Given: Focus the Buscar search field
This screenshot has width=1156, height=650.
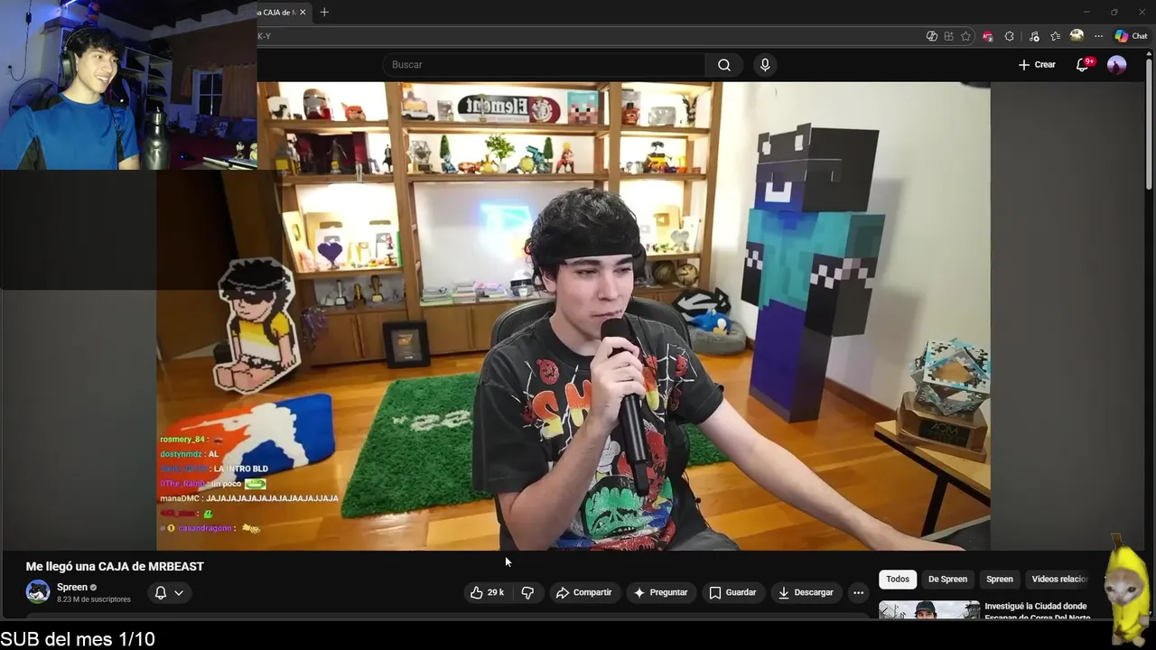Looking at the screenshot, I should [544, 65].
